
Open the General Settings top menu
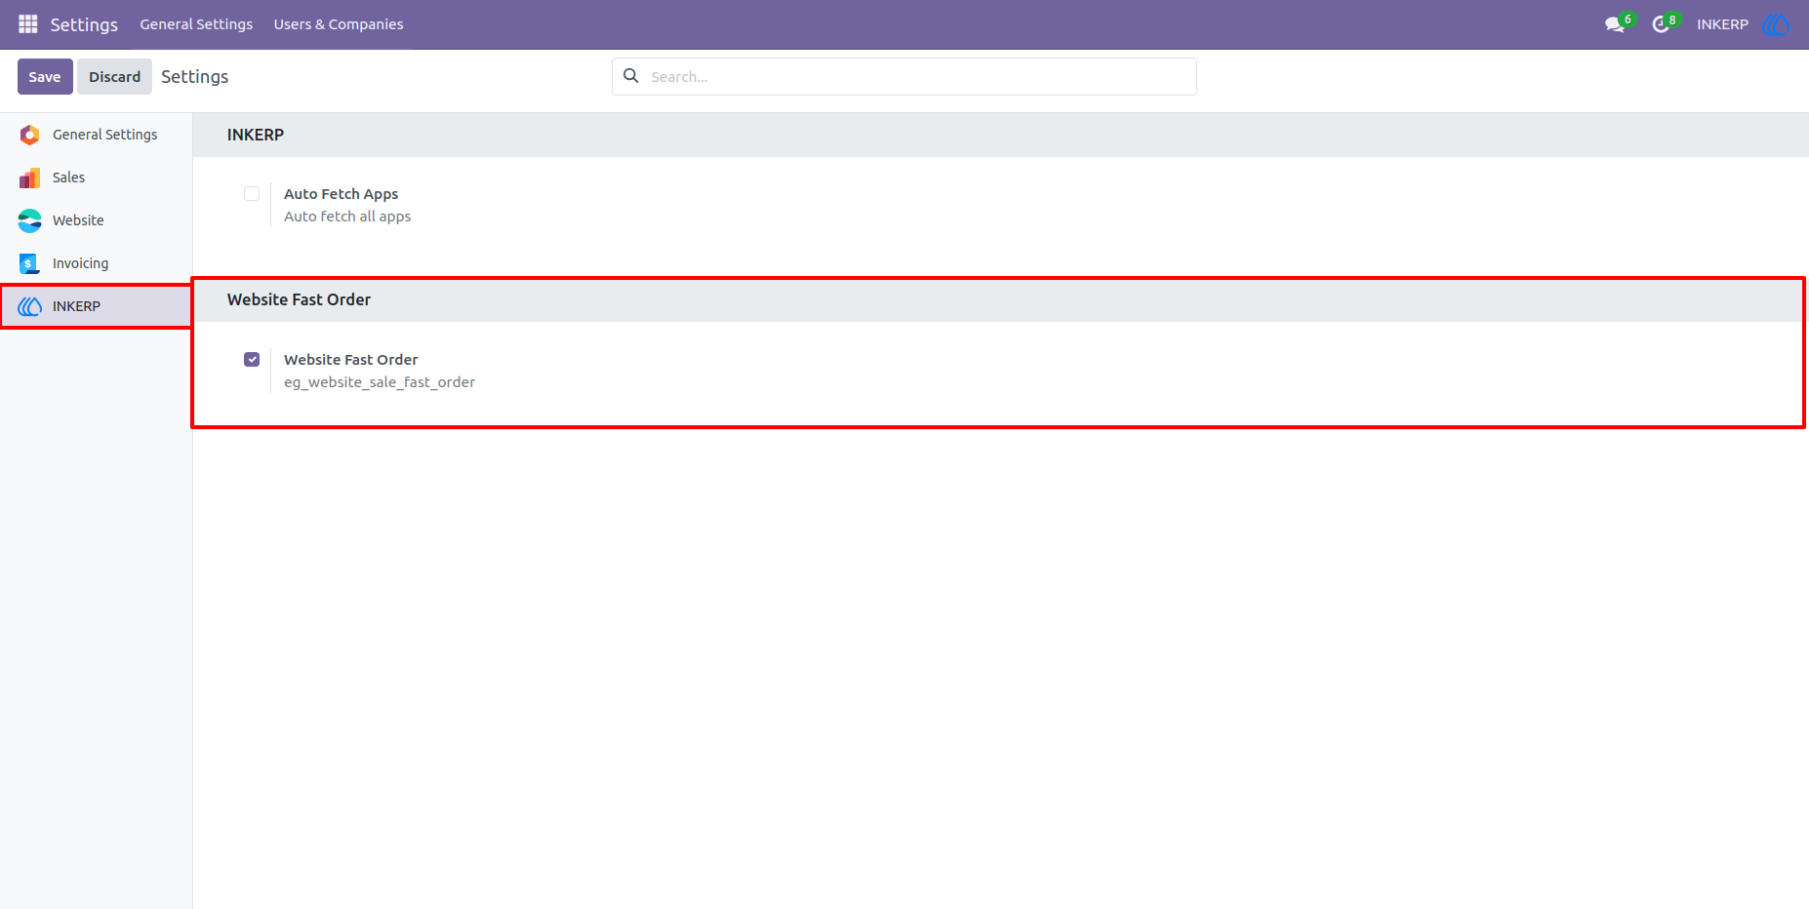(196, 24)
